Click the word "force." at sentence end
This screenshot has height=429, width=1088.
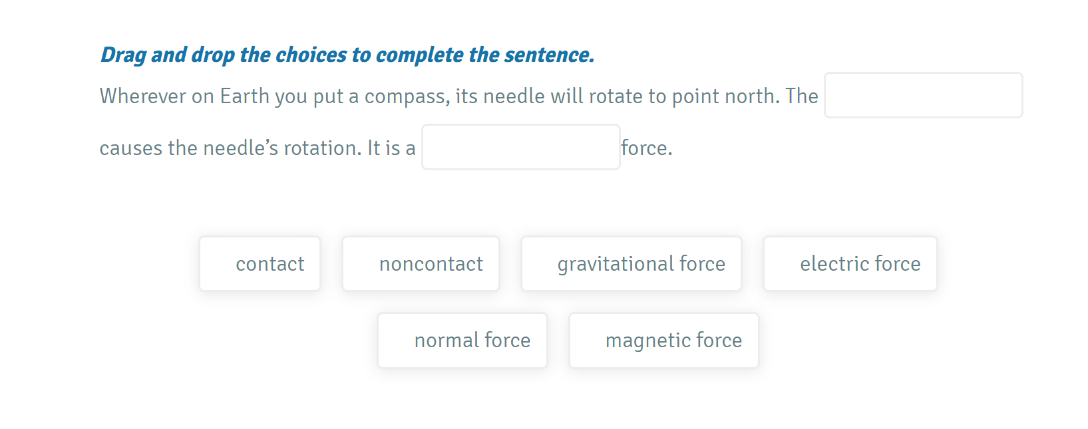[x=645, y=148]
